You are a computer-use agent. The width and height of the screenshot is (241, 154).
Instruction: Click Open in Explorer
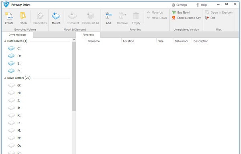tap(219, 12)
